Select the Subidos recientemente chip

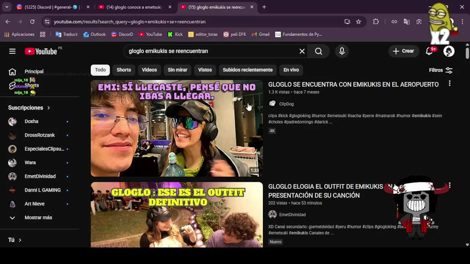click(x=247, y=70)
